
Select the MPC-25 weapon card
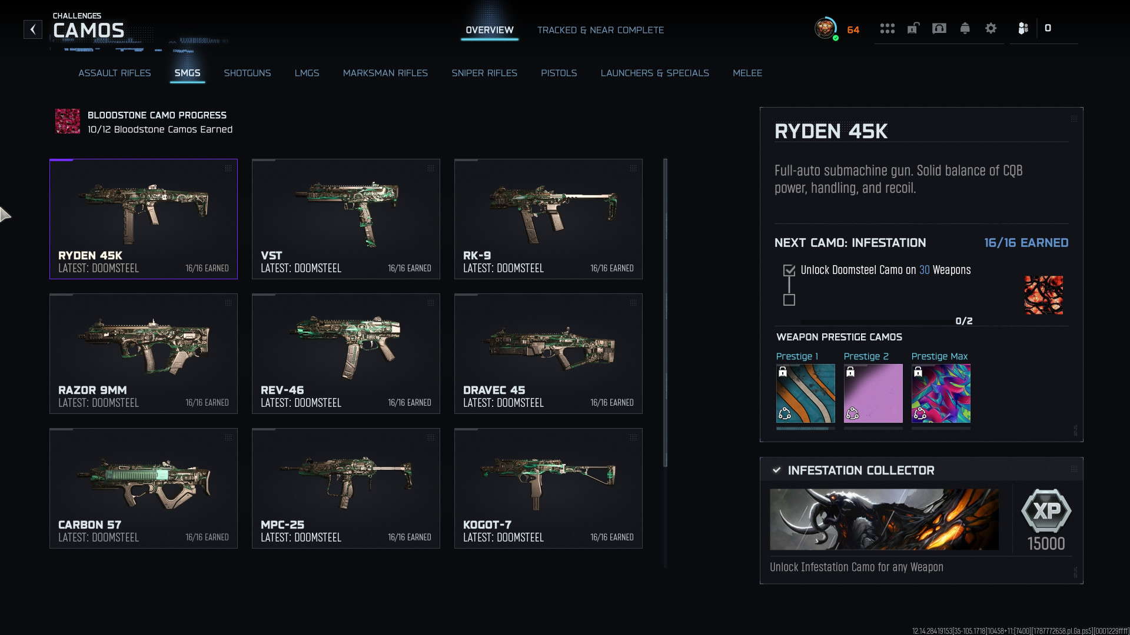tap(346, 488)
